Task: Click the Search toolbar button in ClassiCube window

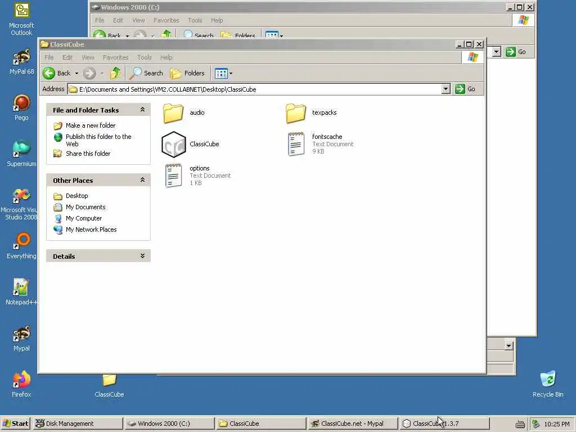Action: pos(146,73)
